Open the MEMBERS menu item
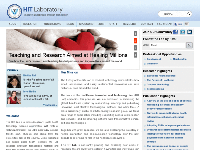This screenshot has height=150, width=200. (129, 24)
